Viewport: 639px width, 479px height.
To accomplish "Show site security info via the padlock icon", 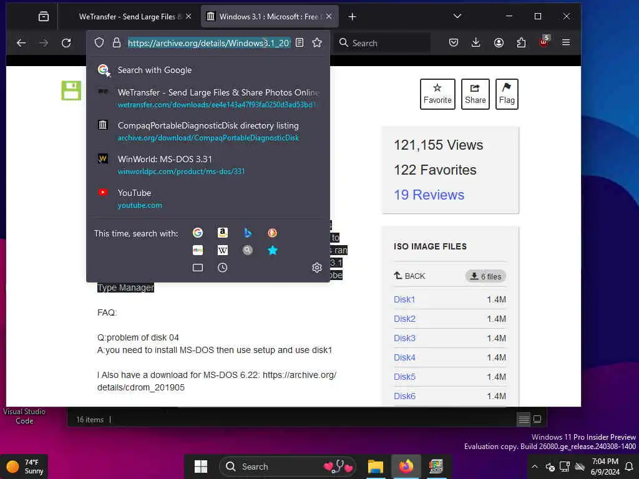I will point(117,43).
